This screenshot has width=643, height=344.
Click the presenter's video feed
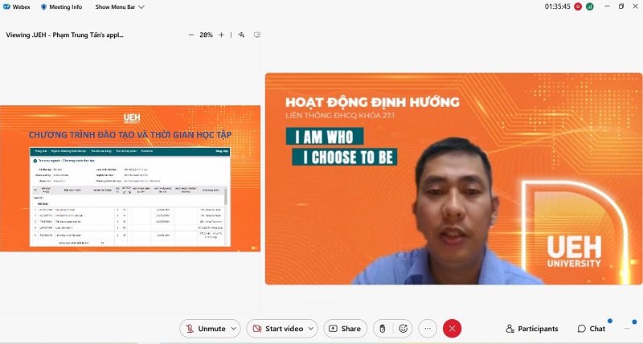(453, 178)
